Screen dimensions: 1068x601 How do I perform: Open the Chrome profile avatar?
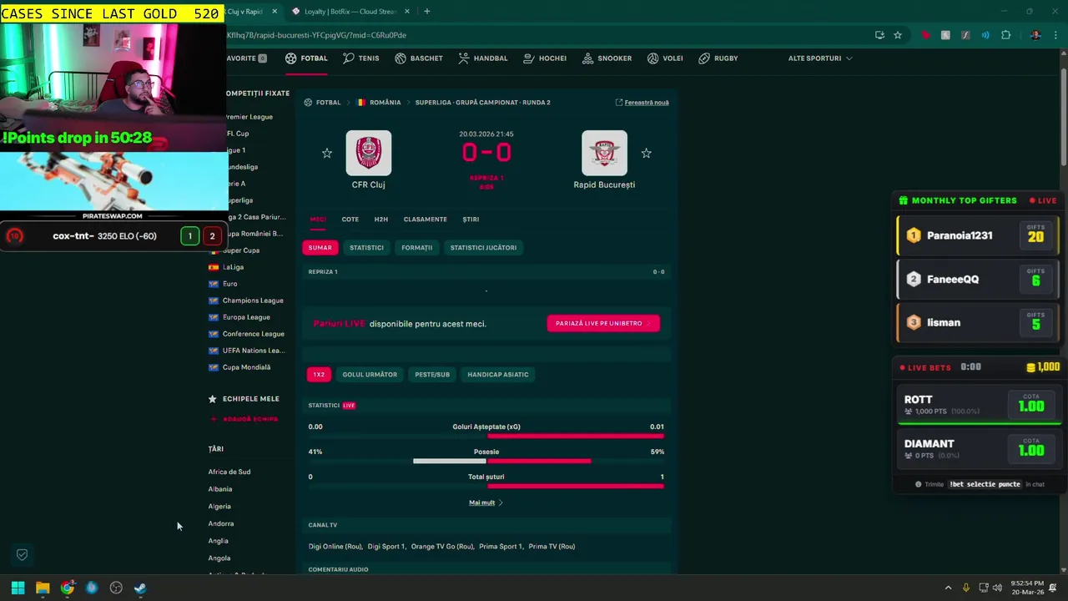1035,35
